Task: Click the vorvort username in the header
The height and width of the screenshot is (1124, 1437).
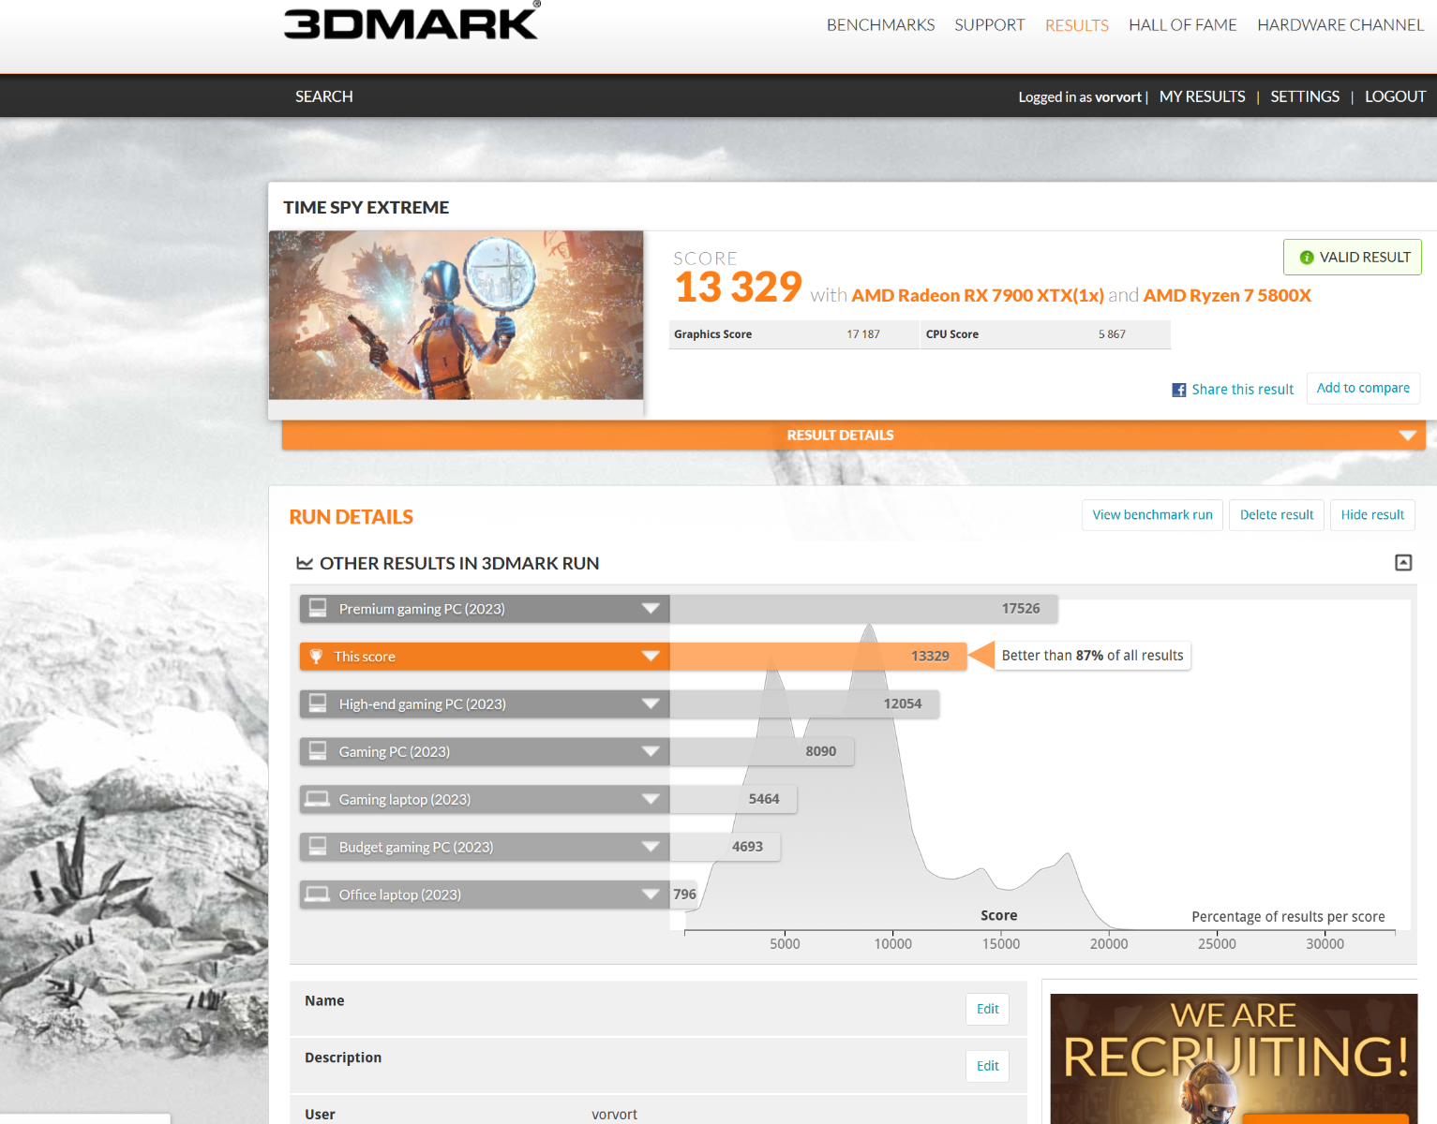Action: [1118, 97]
